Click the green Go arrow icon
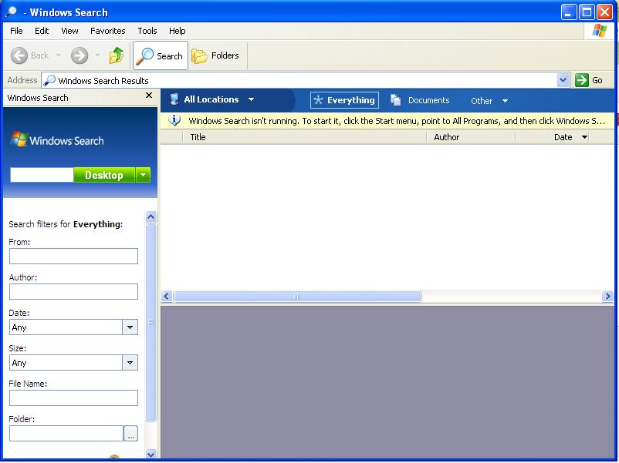The width and height of the screenshot is (619, 463). pyautogui.click(x=583, y=80)
